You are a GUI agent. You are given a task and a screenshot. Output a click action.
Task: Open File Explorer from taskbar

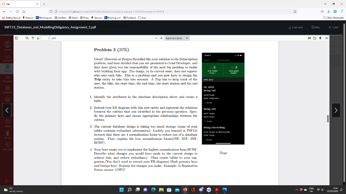(161, 190)
